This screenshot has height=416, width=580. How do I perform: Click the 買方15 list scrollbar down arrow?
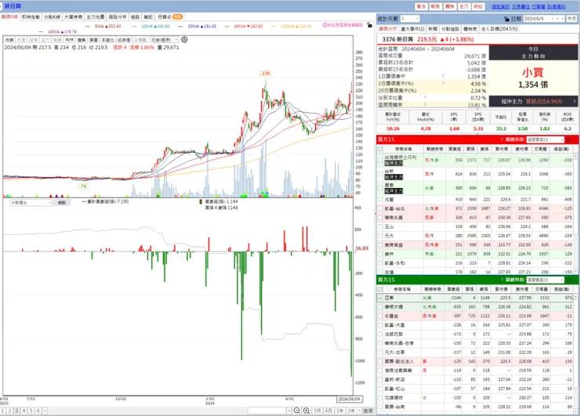click(576, 272)
